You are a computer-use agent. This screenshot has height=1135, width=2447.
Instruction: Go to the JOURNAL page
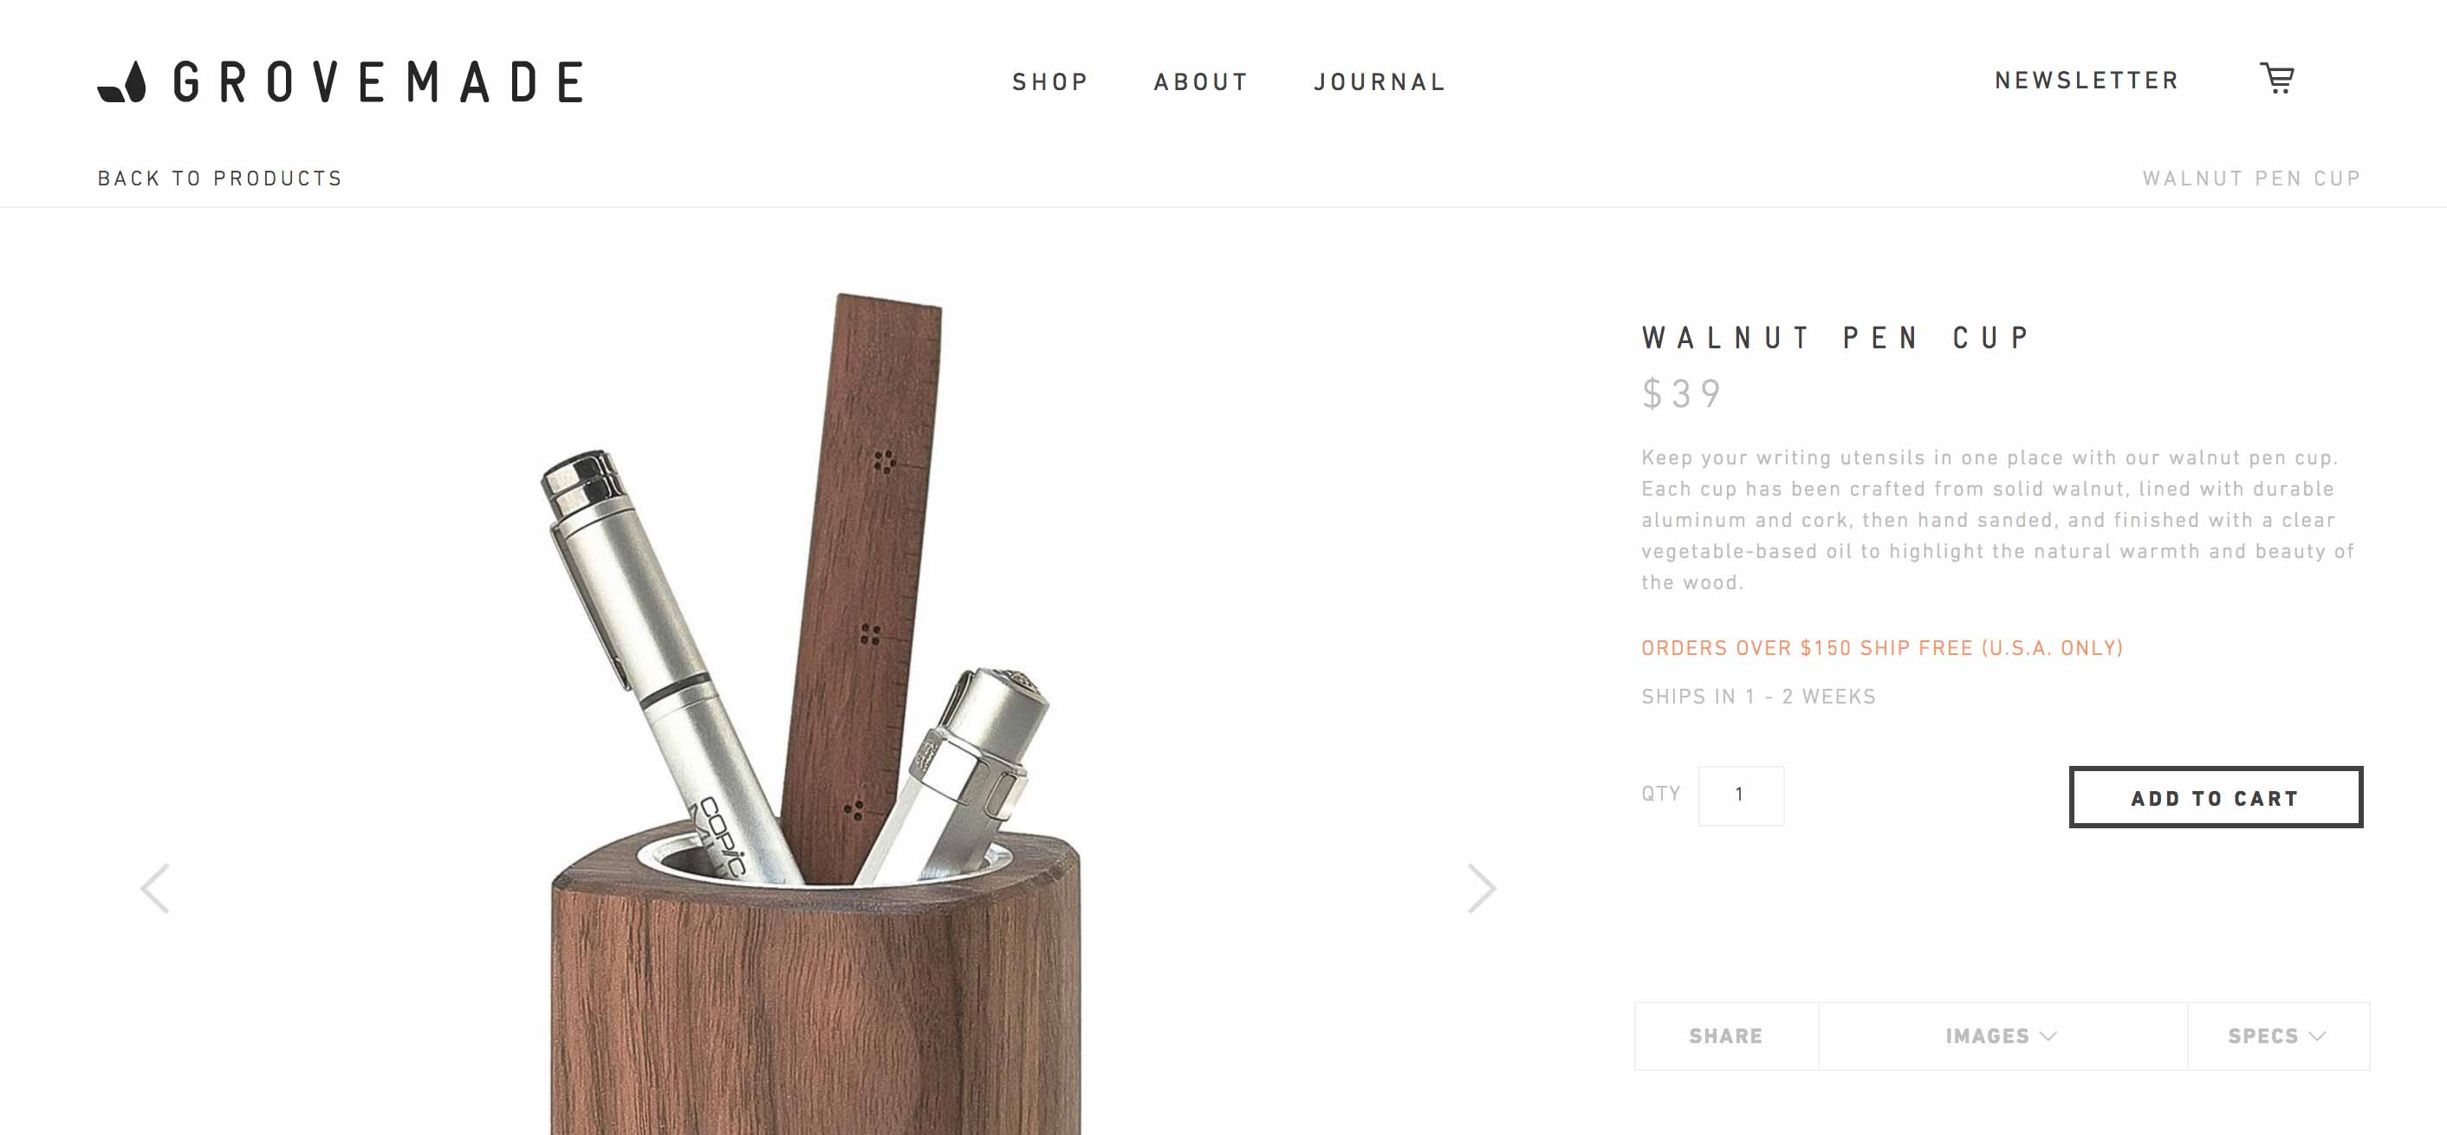1379,82
